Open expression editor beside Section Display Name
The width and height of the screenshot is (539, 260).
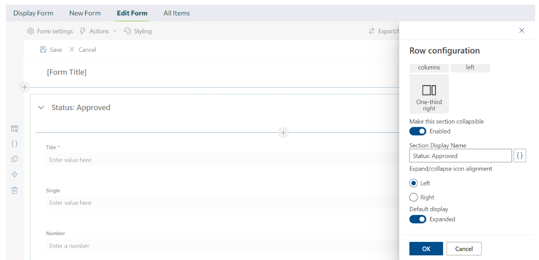coord(520,156)
